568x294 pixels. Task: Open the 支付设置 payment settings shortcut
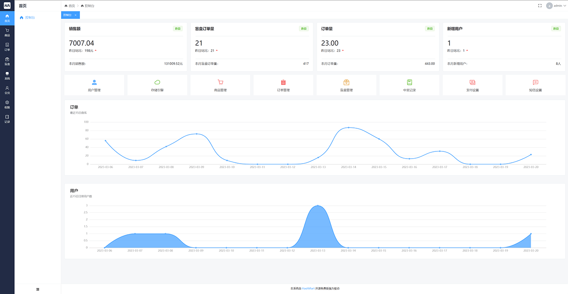472,85
